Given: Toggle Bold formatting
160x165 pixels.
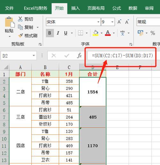Looking at the screenshot, I should click(x=50, y=33).
